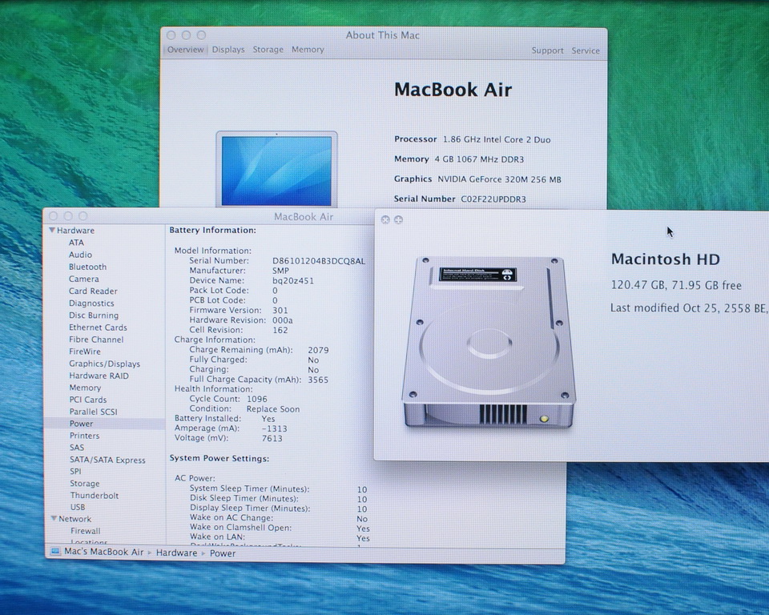This screenshot has height=615, width=769.
Task: Click Power in the path bar
Action: 223,553
